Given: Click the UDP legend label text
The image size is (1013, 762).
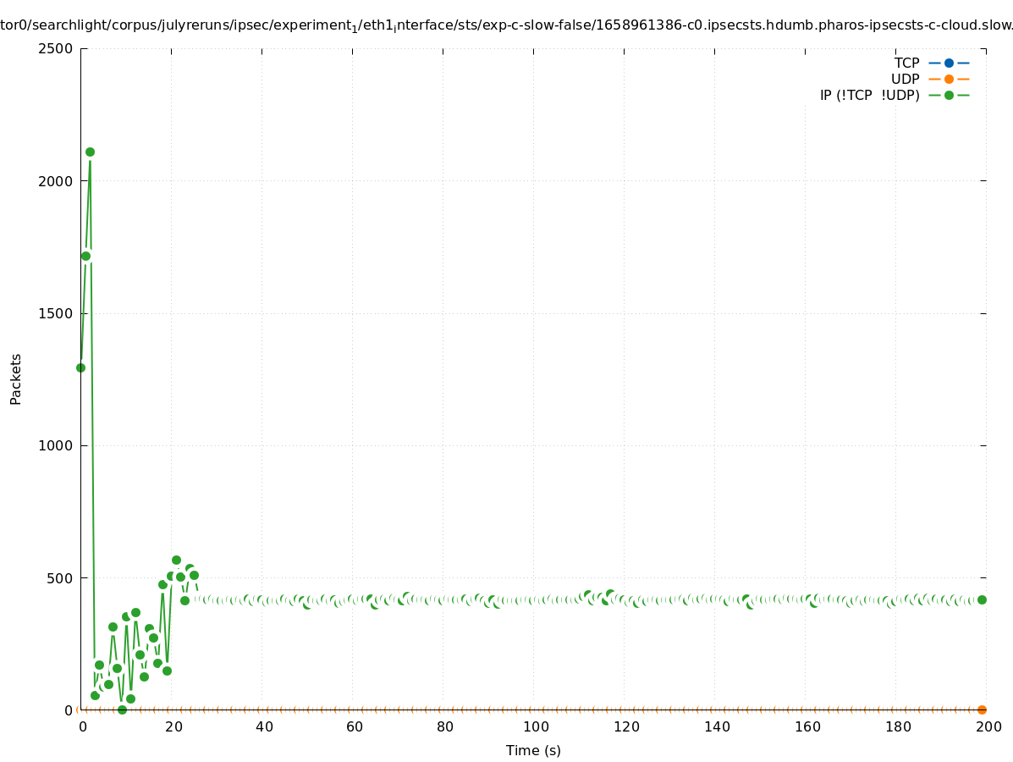Looking at the screenshot, I should coord(905,79).
